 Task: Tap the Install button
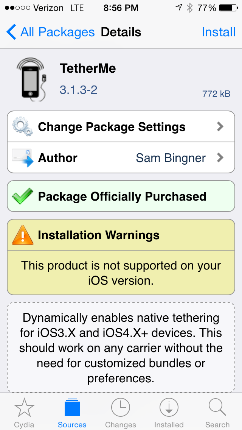(x=219, y=32)
